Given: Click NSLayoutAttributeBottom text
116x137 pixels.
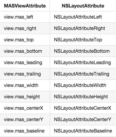Looking at the screenshot, I should (x=82, y=51).
